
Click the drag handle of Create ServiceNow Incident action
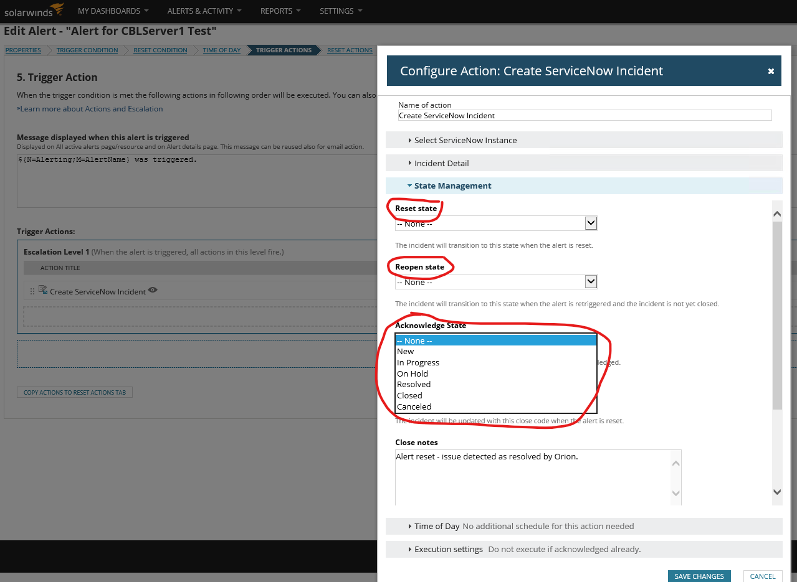[x=32, y=291]
